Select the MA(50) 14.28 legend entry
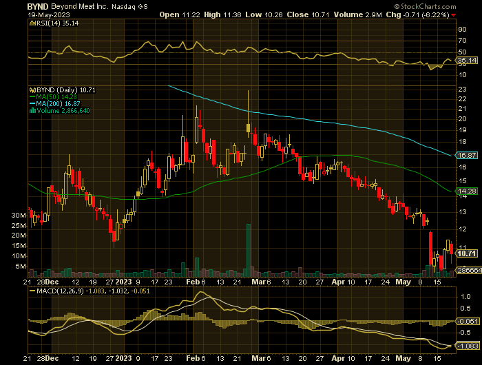The image size is (482, 365). 56,97
